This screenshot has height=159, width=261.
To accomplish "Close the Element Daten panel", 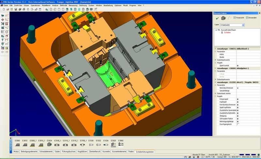I will click(259, 13).
